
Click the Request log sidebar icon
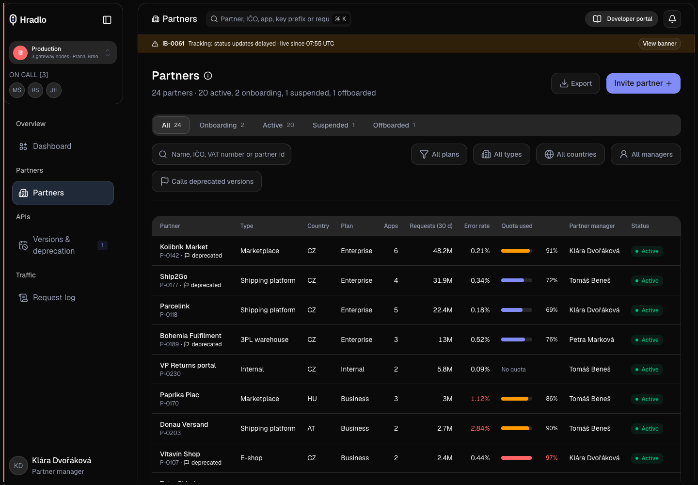23,298
